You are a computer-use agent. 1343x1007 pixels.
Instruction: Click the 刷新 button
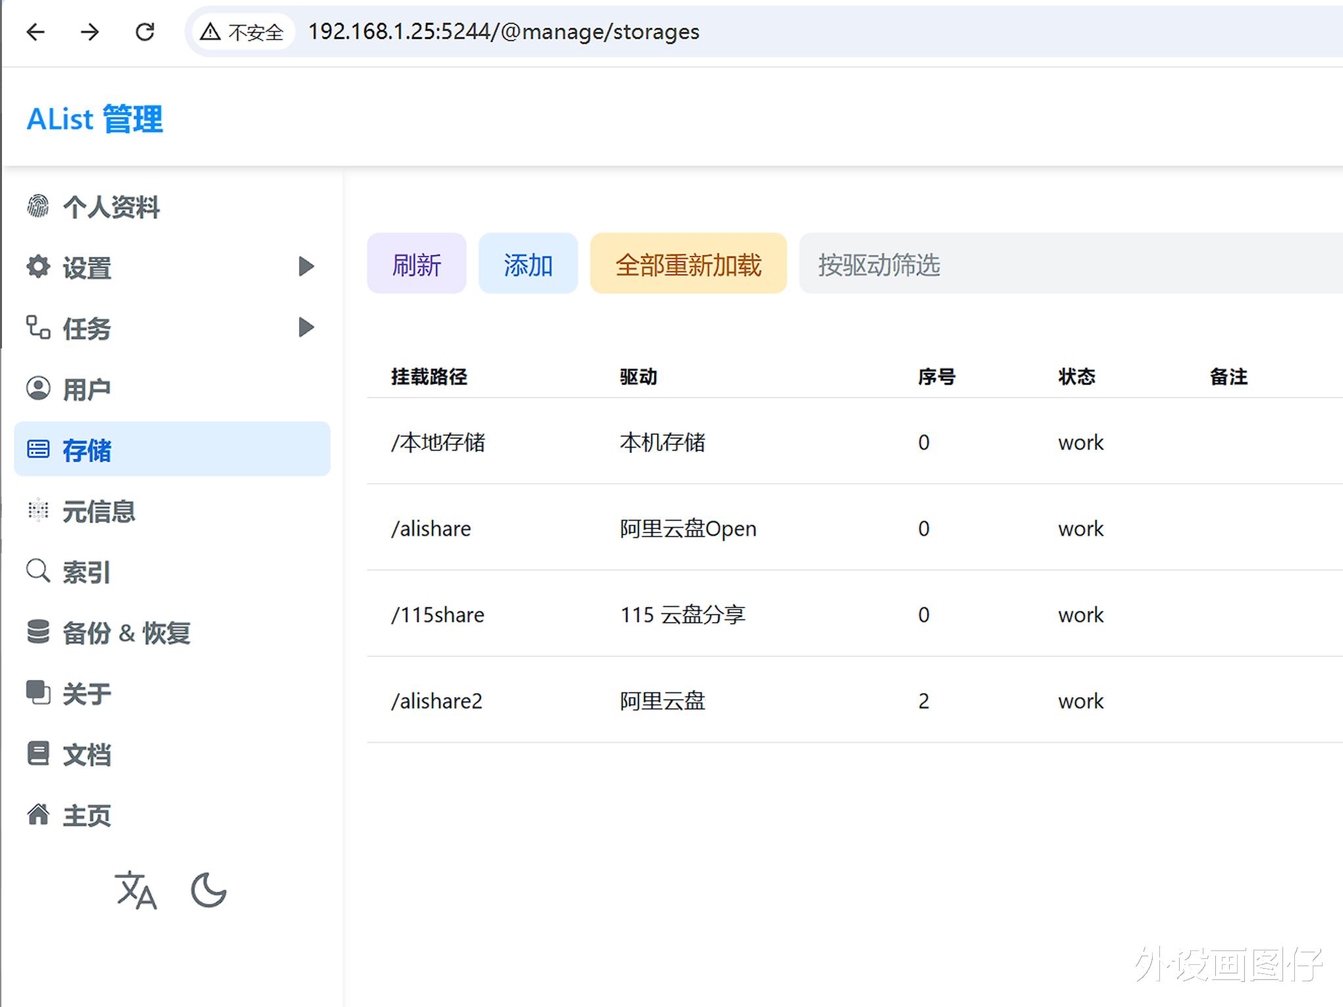(x=417, y=264)
